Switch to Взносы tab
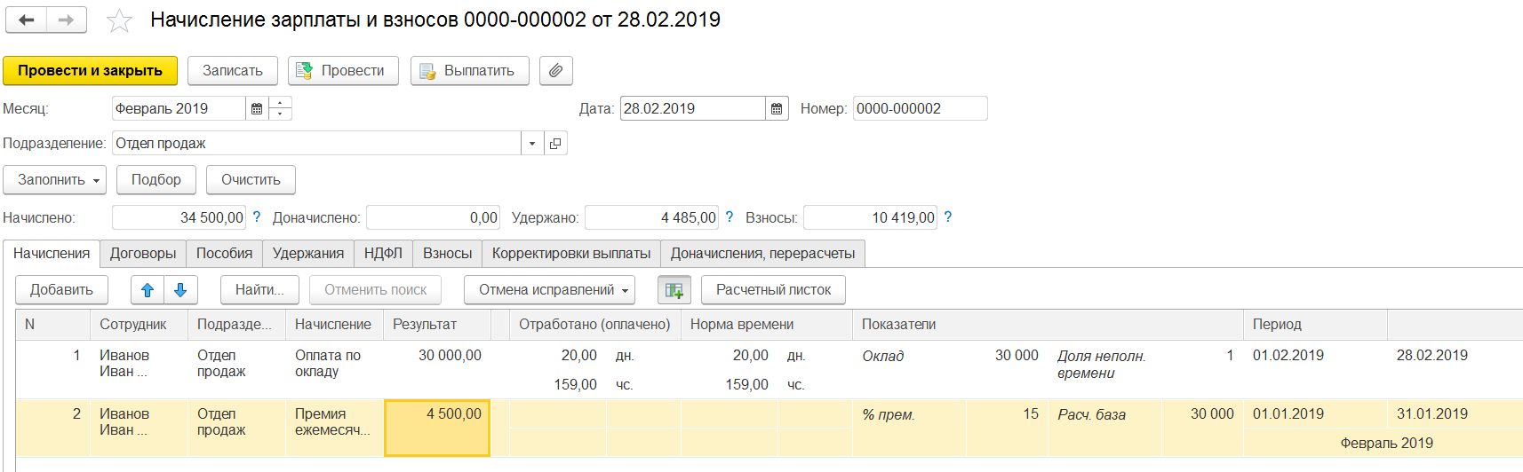The height and width of the screenshot is (472, 1523). [x=447, y=253]
